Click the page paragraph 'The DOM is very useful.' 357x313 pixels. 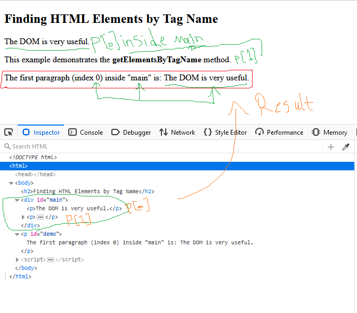[47, 42]
